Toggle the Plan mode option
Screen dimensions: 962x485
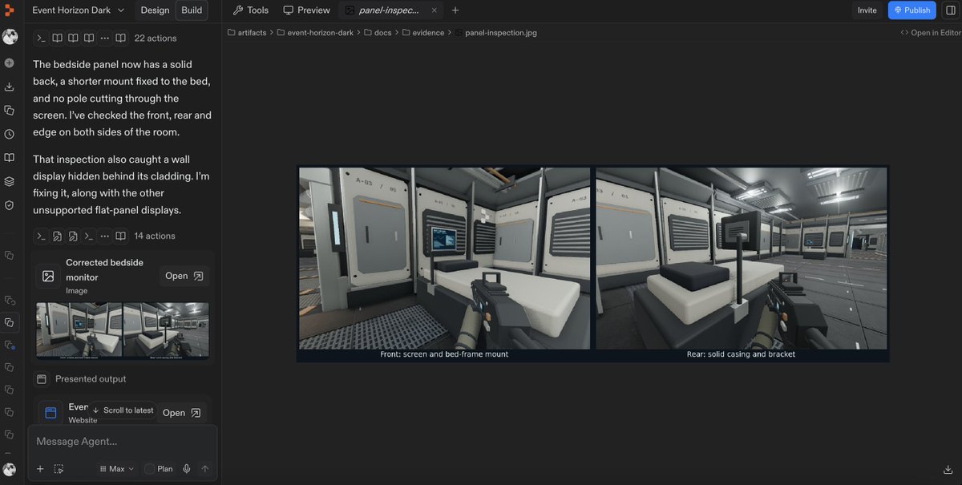click(x=158, y=469)
